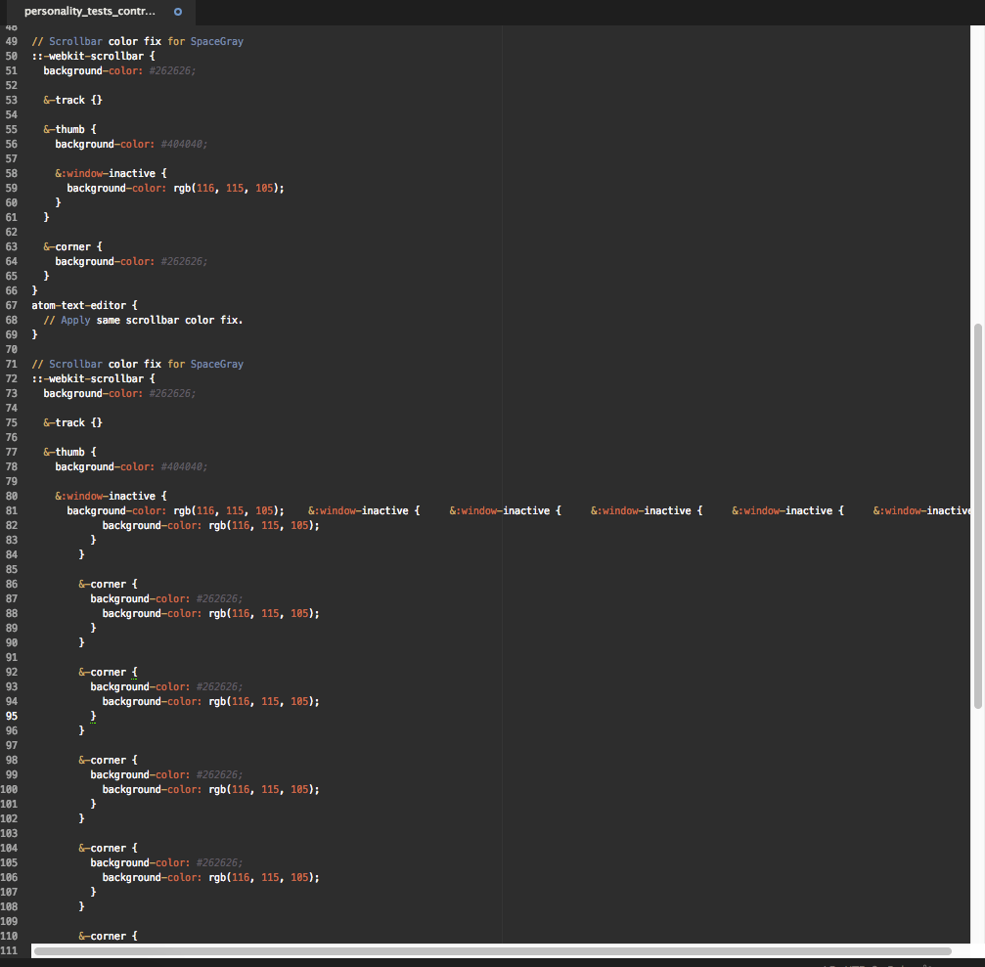The image size is (985, 967).
Task: Click line number 49 in gutter
Action: (12, 41)
